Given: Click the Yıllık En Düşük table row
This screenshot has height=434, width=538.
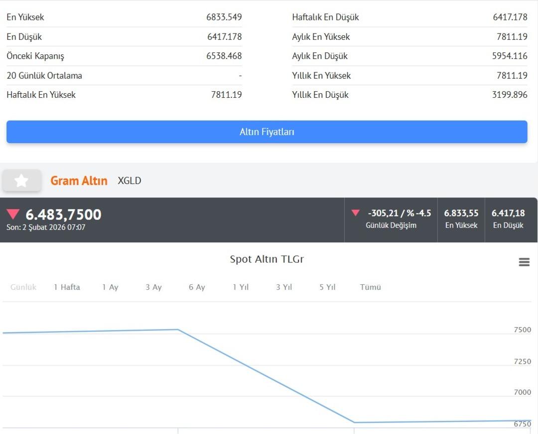Looking at the screenshot, I should (x=409, y=95).
